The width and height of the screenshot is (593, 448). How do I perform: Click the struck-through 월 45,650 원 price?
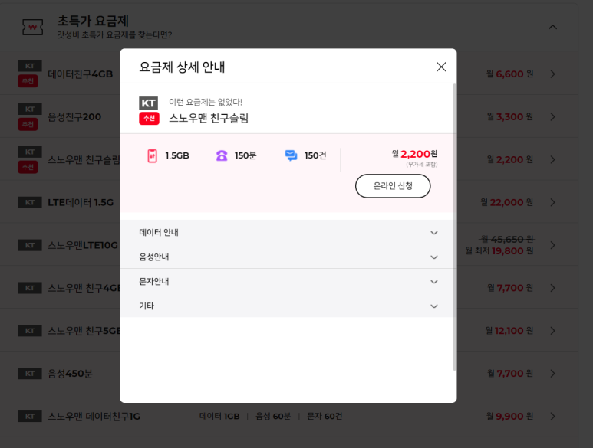[x=507, y=239]
